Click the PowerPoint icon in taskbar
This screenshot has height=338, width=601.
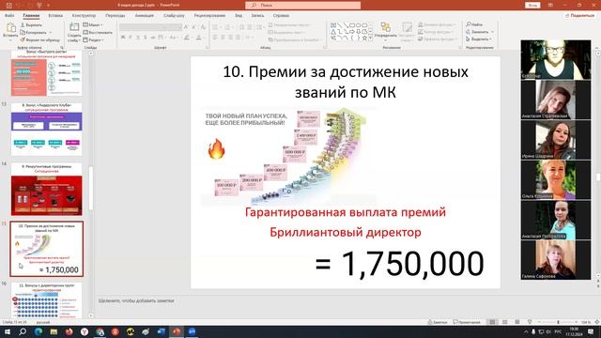(x=177, y=331)
